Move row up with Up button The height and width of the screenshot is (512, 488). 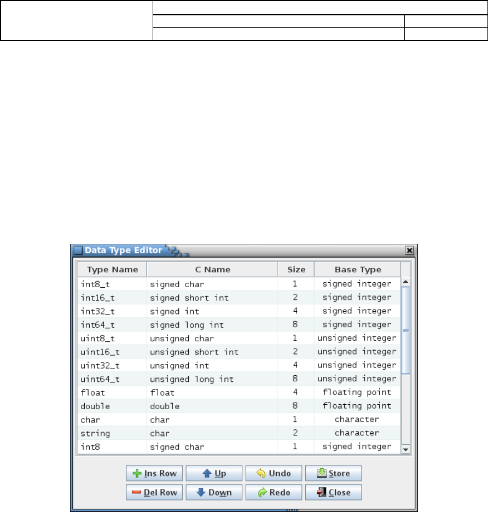coord(214,473)
